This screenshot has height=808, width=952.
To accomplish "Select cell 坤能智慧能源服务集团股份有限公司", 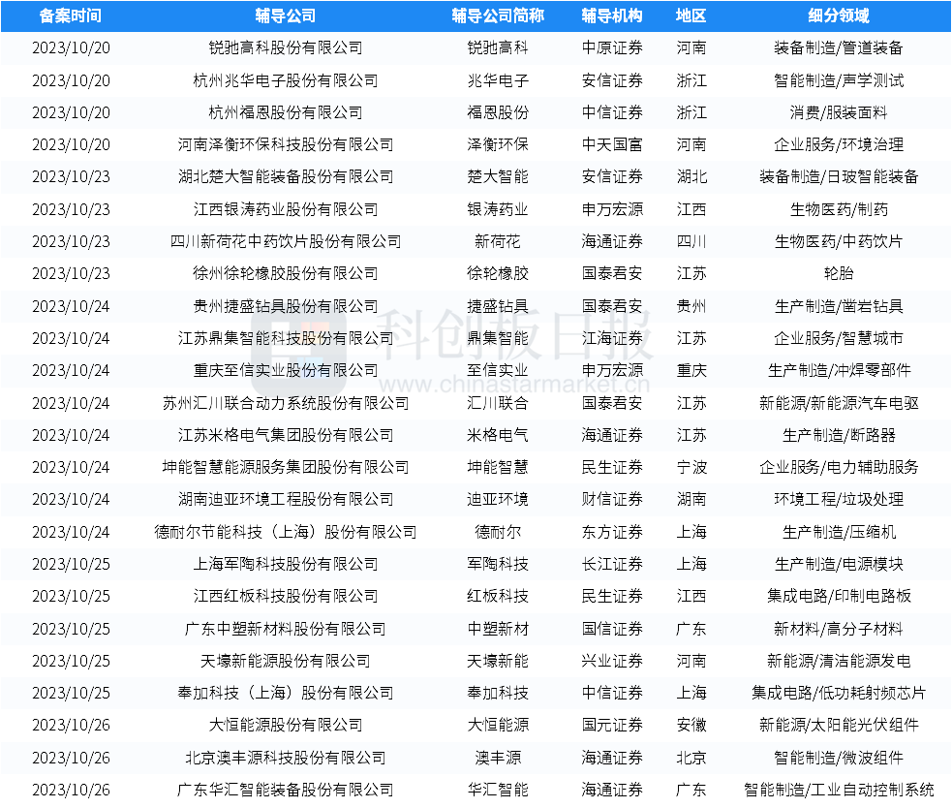I will point(286,467).
